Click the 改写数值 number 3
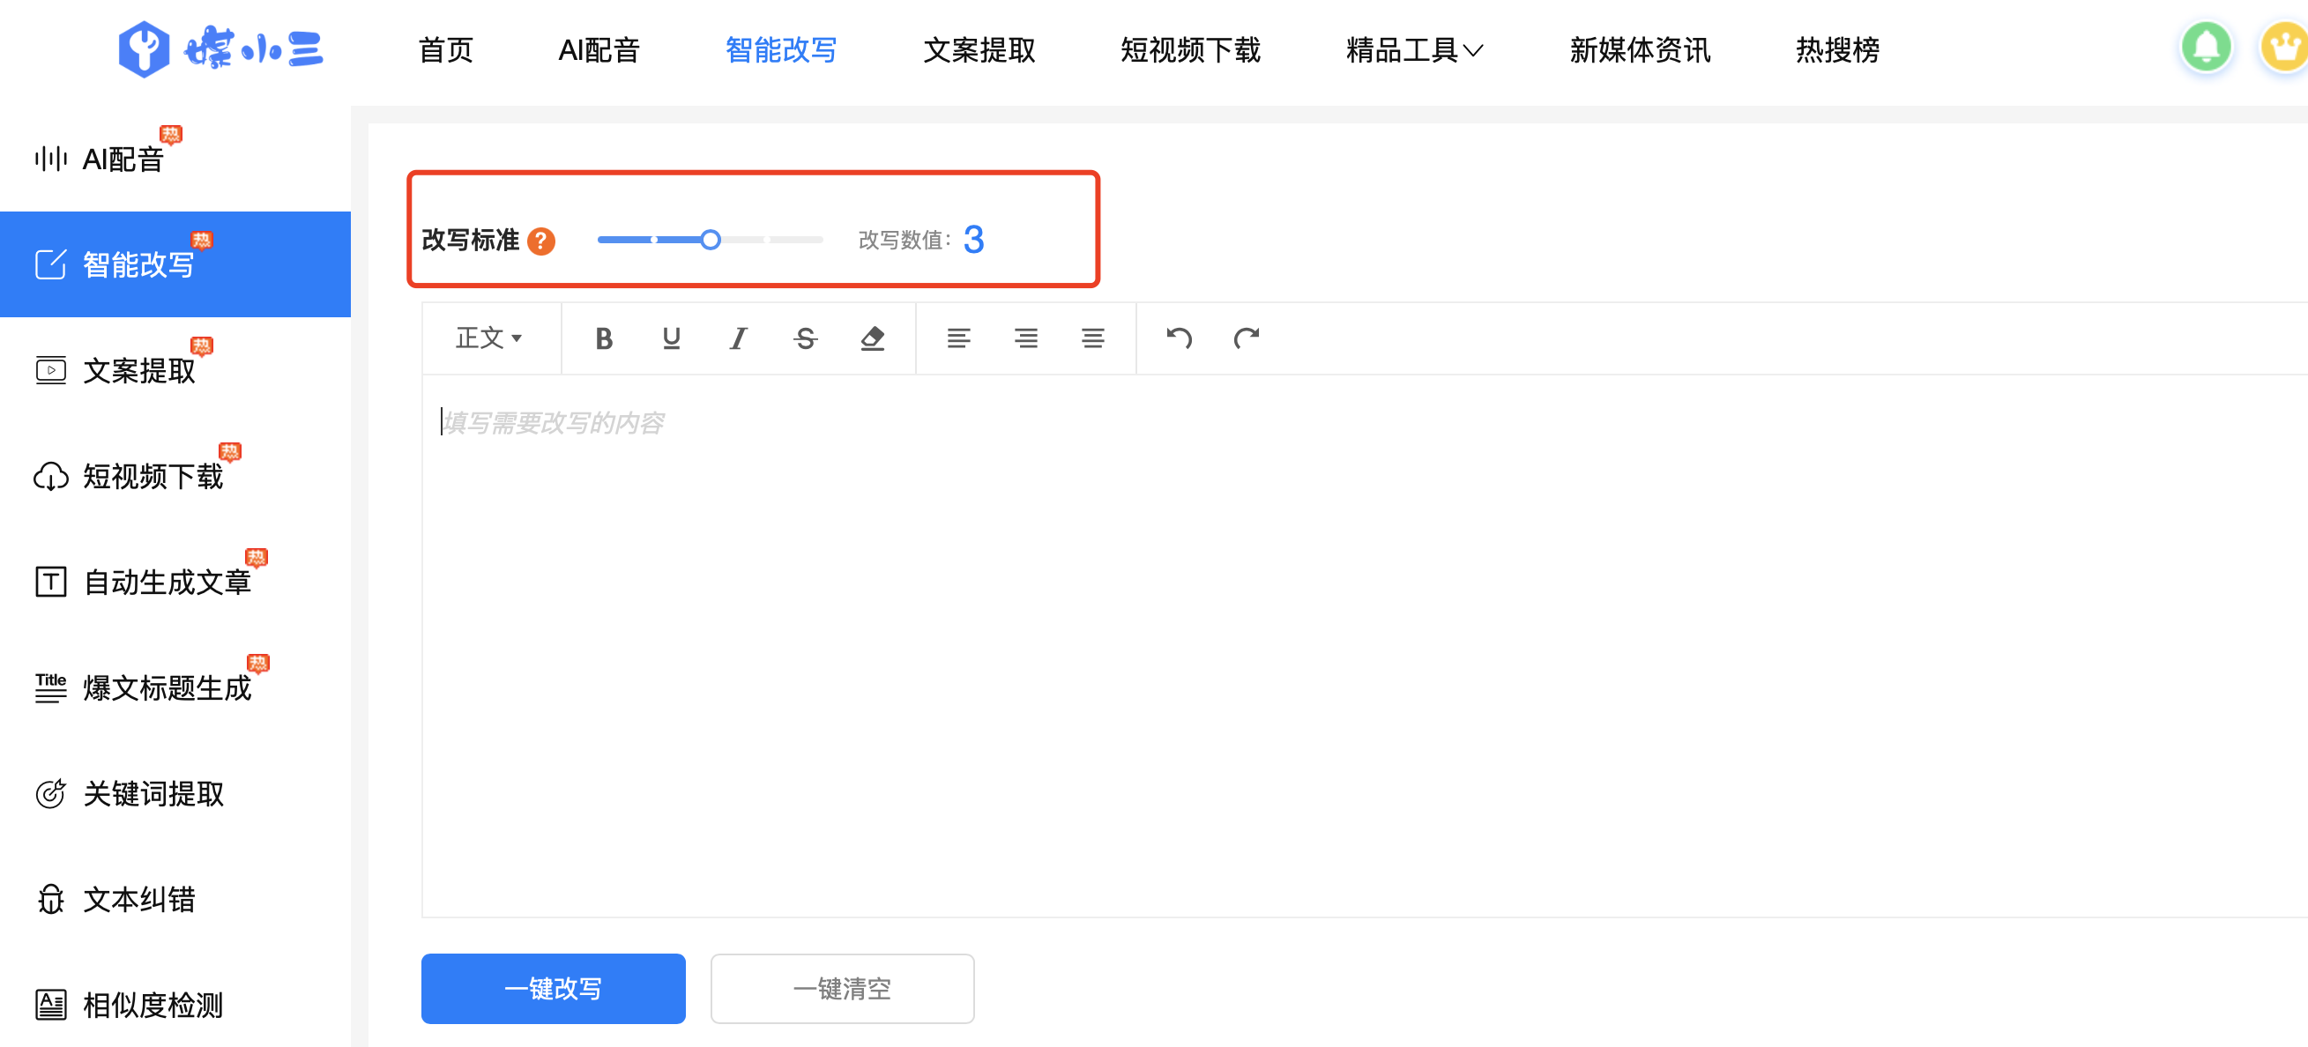 coord(974,239)
